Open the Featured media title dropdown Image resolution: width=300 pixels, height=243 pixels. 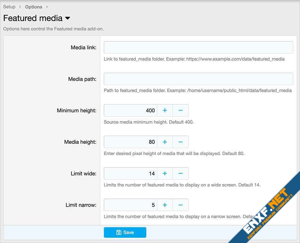point(68,18)
